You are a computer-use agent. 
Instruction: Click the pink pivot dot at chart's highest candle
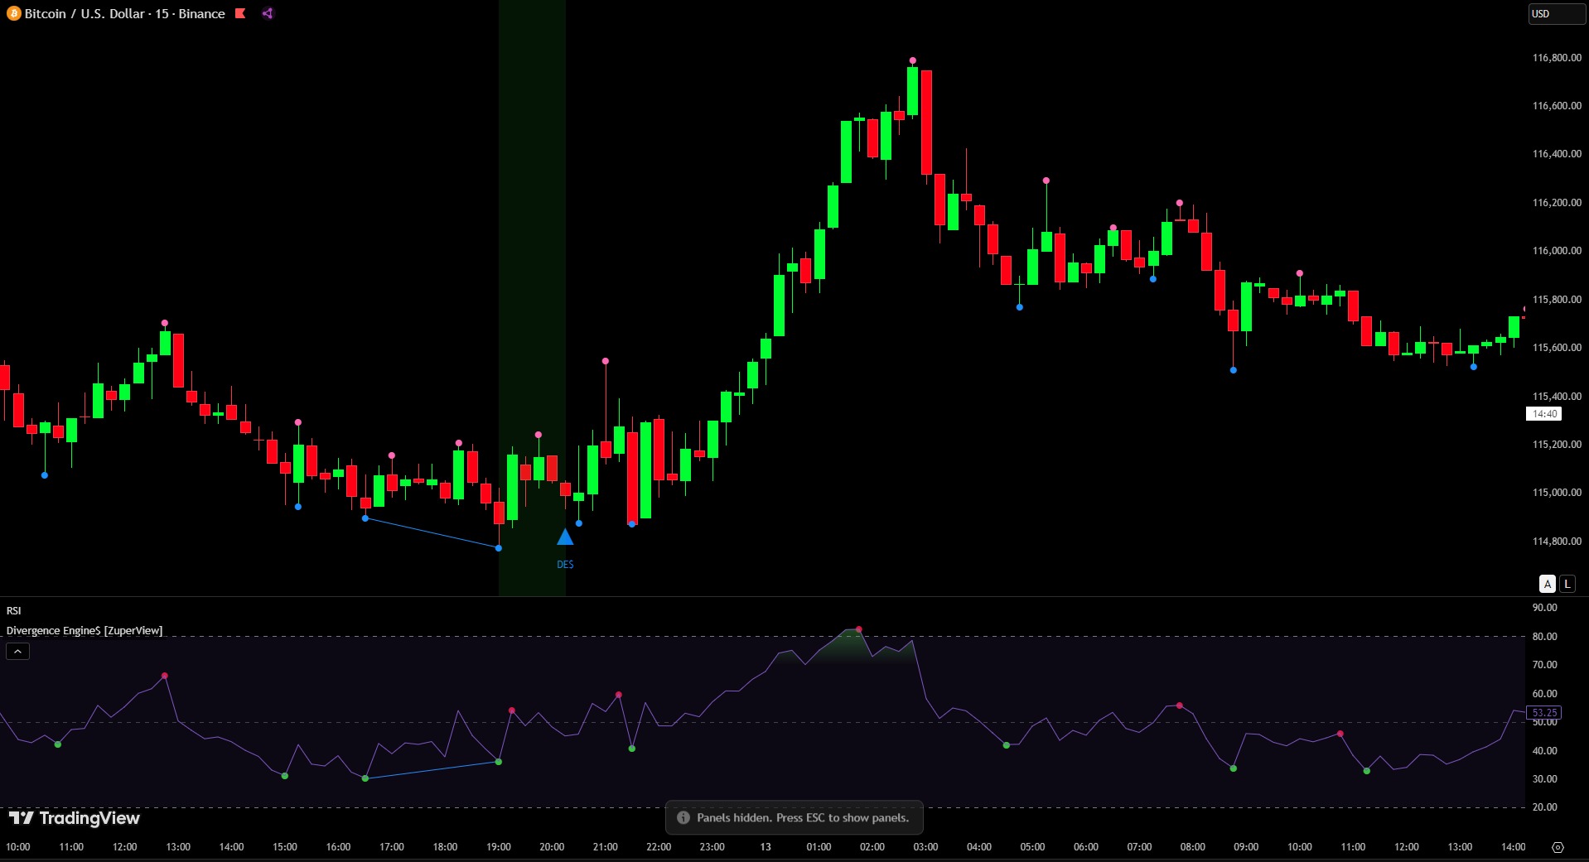click(x=912, y=60)
